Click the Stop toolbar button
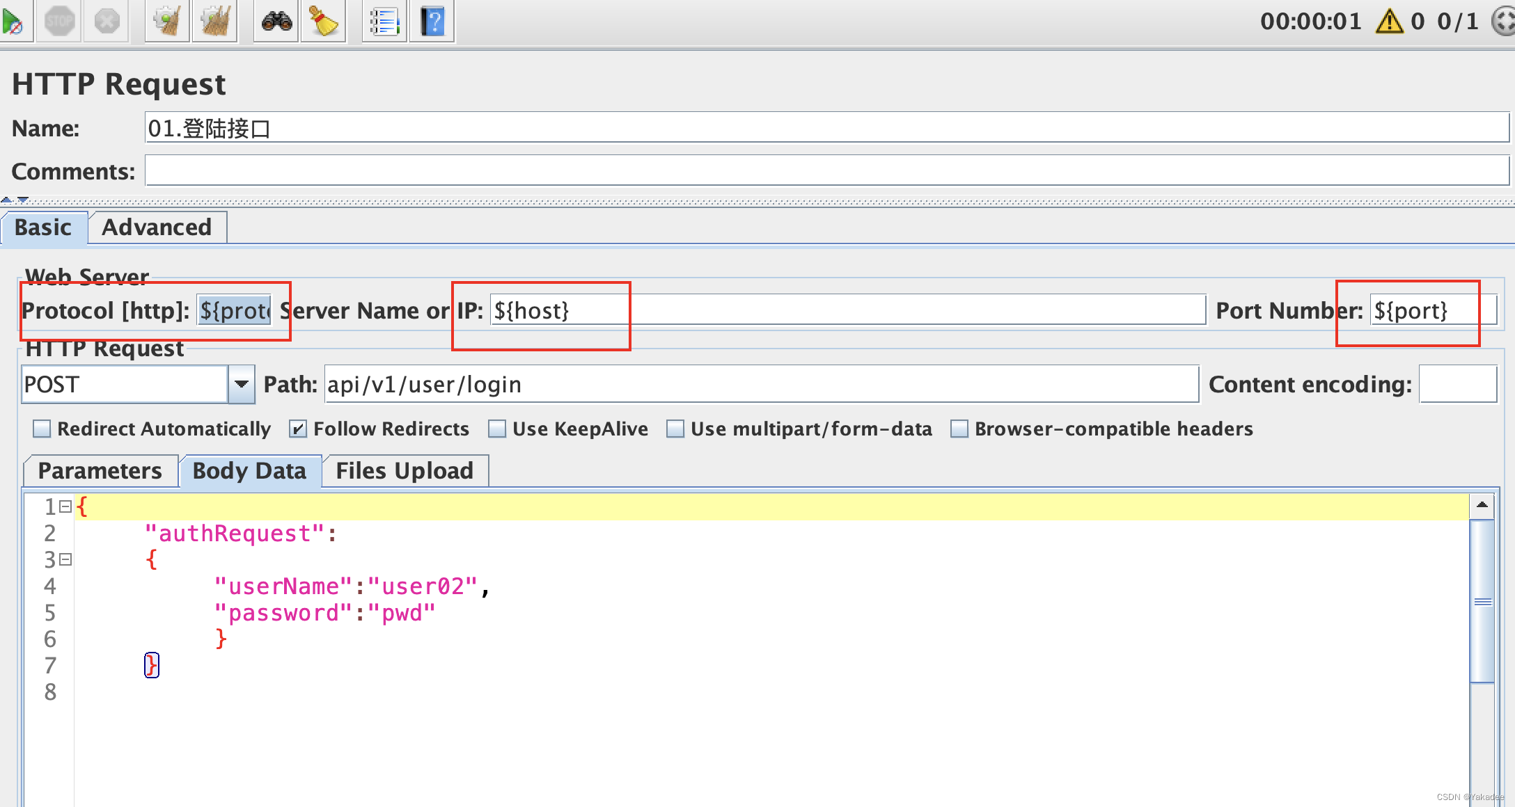Screen dimensions: 1515x807 coord(59,21)
